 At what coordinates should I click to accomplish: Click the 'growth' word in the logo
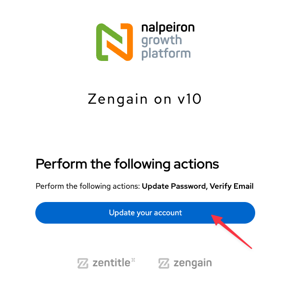[161, 41]
